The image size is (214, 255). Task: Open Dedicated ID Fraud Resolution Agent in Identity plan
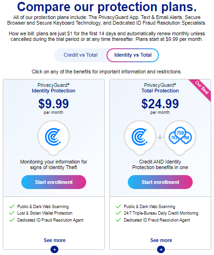point(50,220)
